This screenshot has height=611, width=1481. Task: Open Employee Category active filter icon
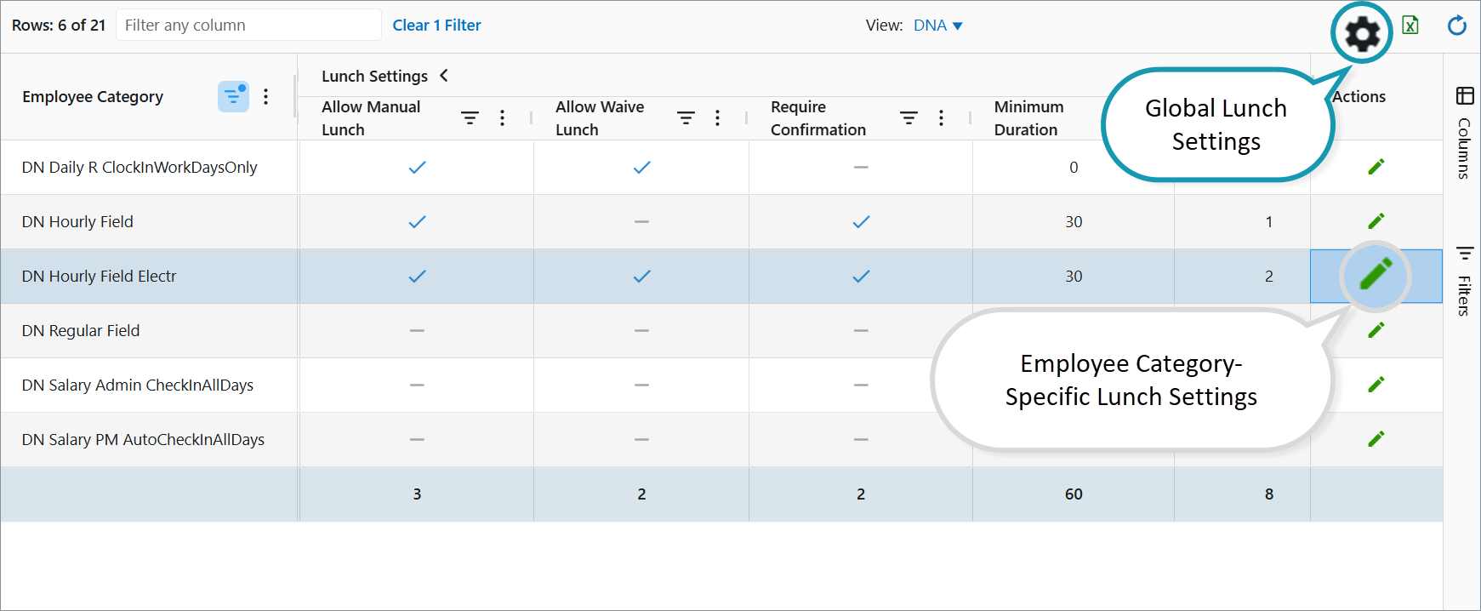233,97
